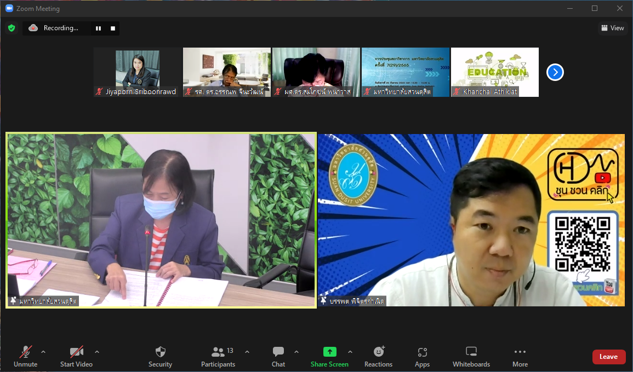Open the Apps panel
The width and height of the screenshot is (633, 372).
pos(422,356)
